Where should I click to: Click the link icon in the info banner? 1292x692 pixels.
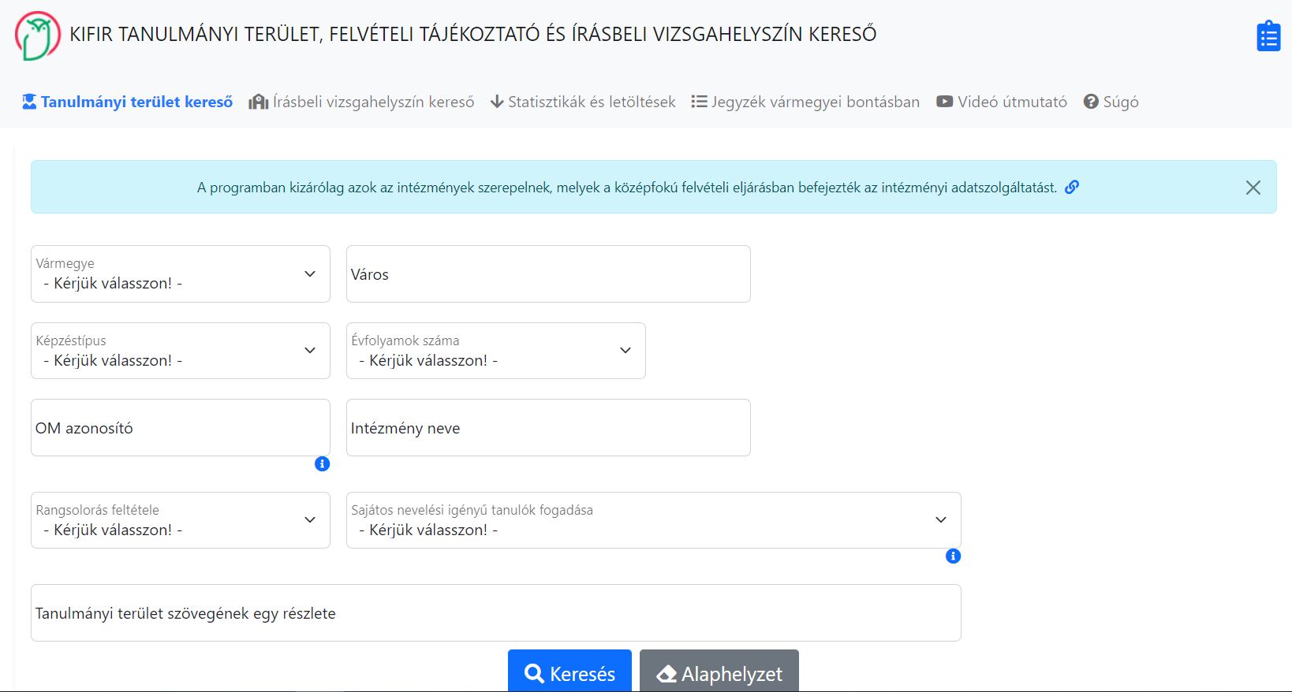pos(1071,188)
